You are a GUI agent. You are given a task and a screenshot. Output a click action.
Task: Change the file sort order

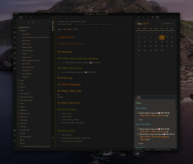39,22
